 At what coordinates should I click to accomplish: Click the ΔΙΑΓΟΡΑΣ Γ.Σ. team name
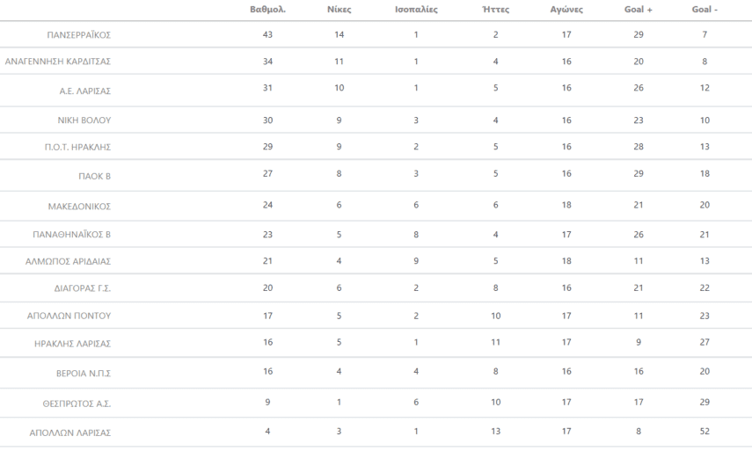pos(83,288)
